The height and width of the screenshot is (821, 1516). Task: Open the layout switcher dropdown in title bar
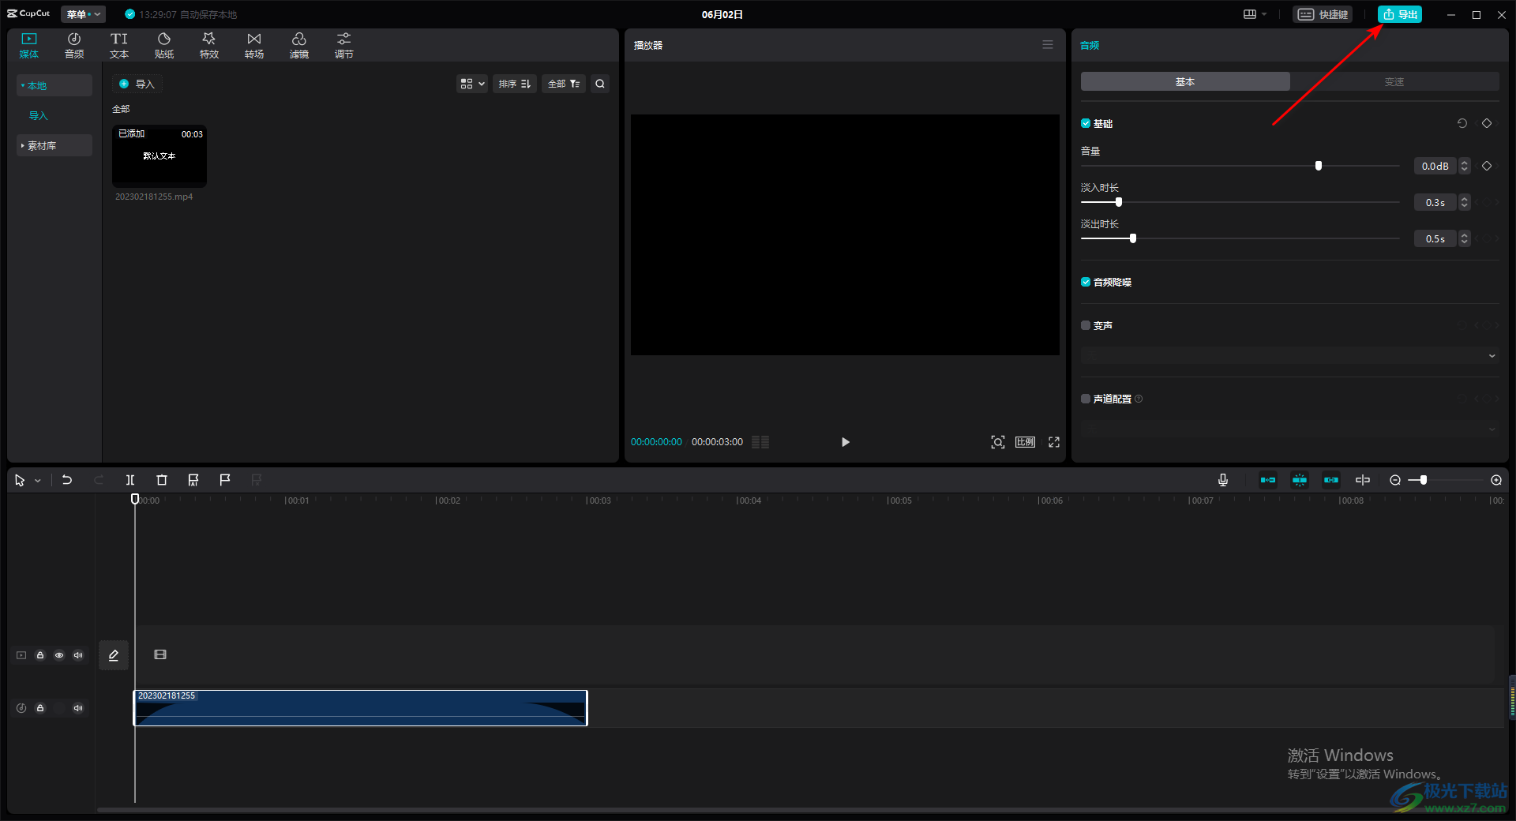[x=1255, y=14]
